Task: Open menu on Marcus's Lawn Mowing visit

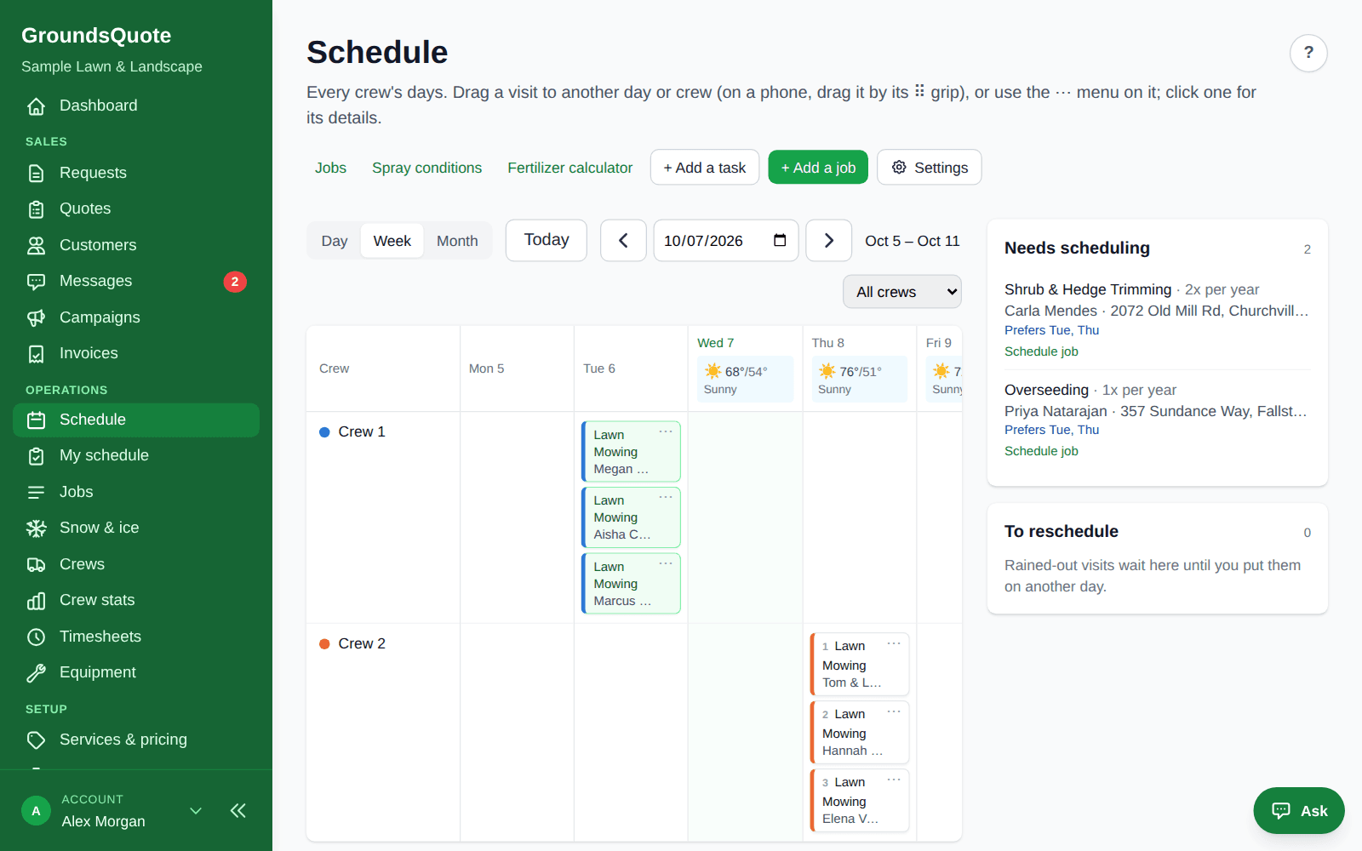Action: pos(666,563)
